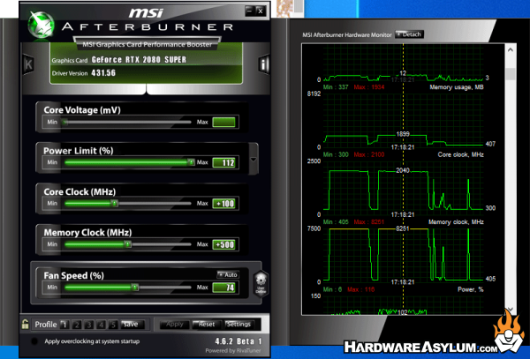This screenshot has height=359, width=530.
Task: Open the Kombustor K side button
Action: point(28,64)
